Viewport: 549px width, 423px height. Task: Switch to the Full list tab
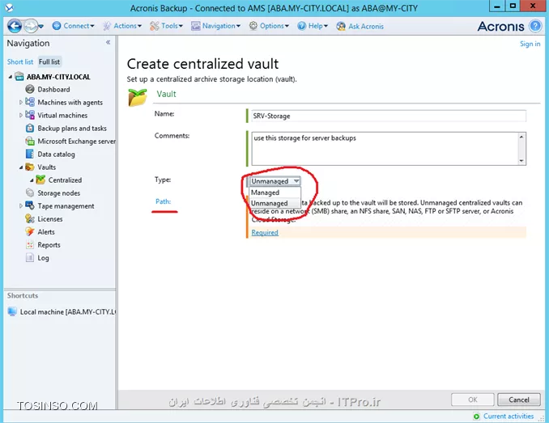click(x=49, y=62)
